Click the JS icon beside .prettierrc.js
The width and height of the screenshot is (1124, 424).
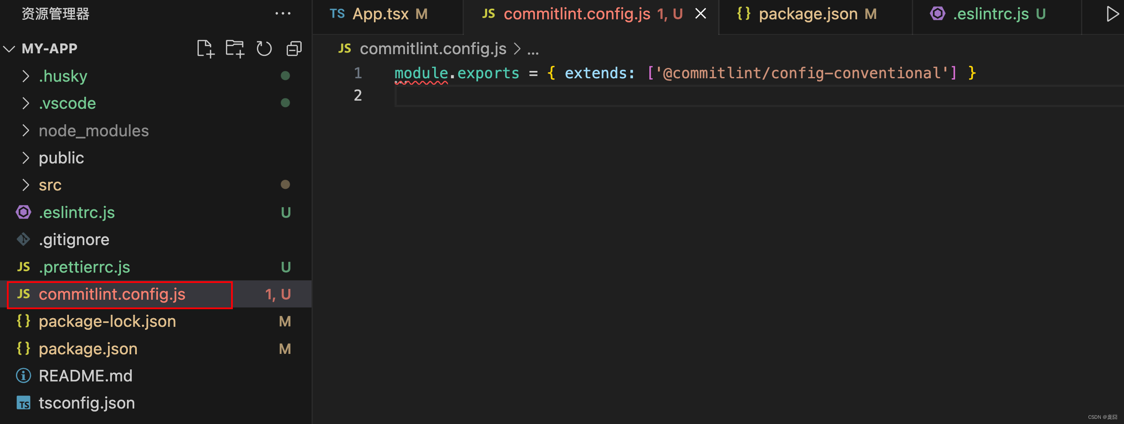pyautogui.click(x=24, y=267)
